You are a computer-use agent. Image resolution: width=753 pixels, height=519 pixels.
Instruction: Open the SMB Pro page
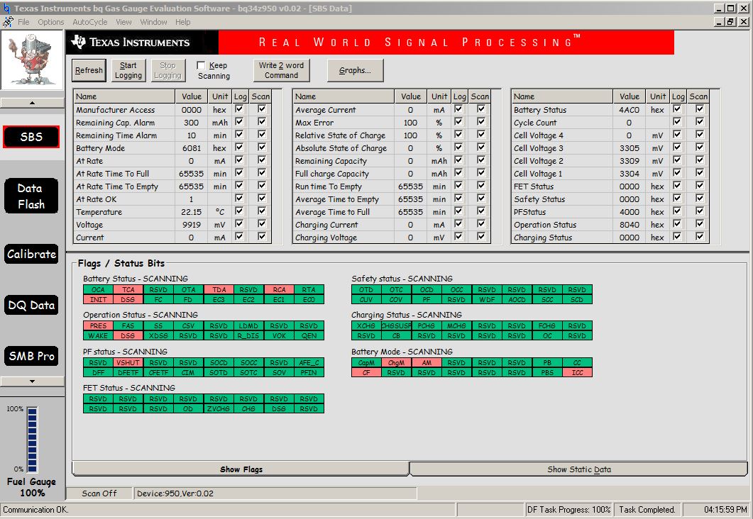(31, 356)
